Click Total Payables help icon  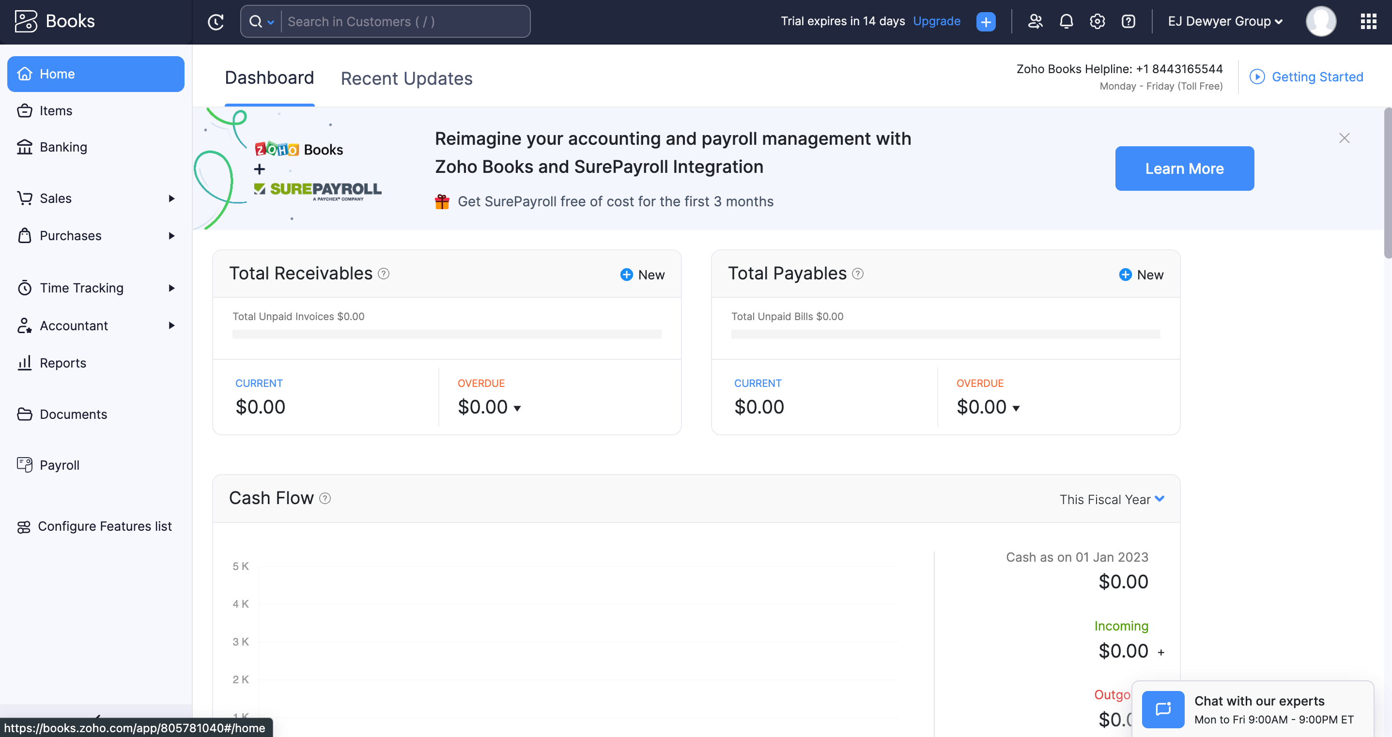coord(858,274)
